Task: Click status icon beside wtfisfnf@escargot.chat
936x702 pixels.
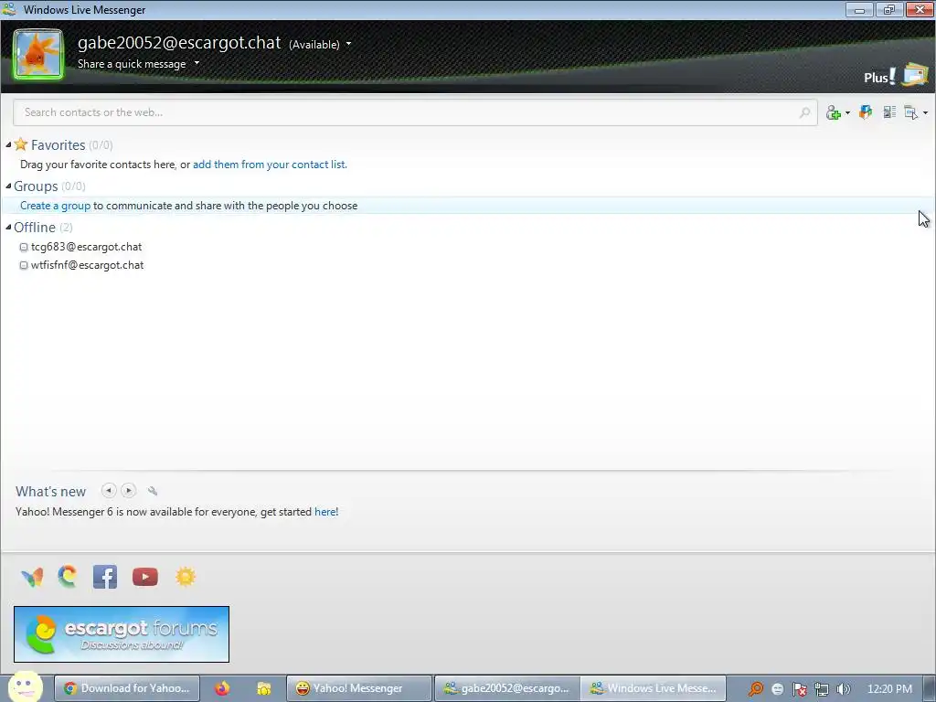Action: coord(24,265)
